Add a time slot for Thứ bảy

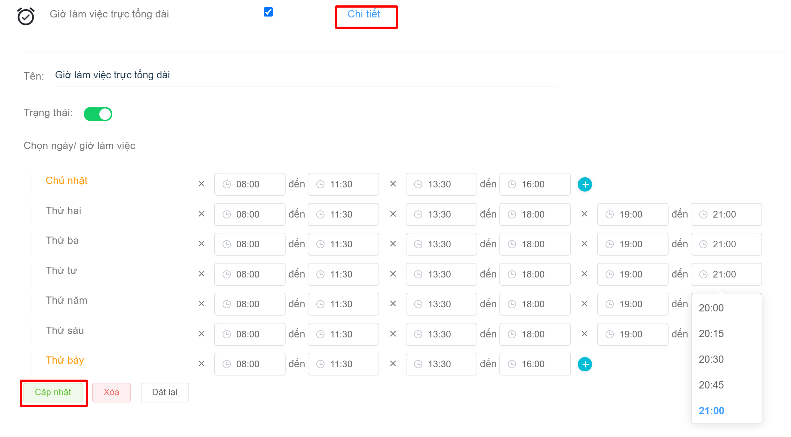tap(585, 364)
